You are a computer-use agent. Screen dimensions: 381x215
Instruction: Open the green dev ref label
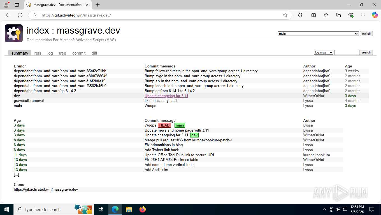click(x=194, y=135)
